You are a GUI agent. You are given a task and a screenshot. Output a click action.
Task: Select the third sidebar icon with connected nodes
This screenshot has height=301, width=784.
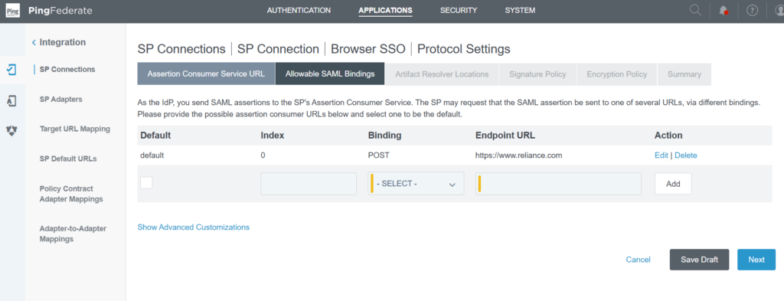12,130
